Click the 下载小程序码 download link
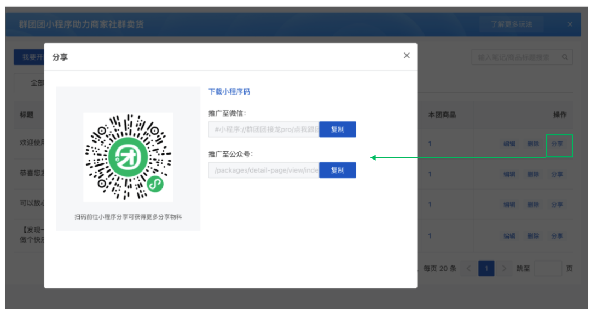The image size is (591, 313). [x=229, y=92]
